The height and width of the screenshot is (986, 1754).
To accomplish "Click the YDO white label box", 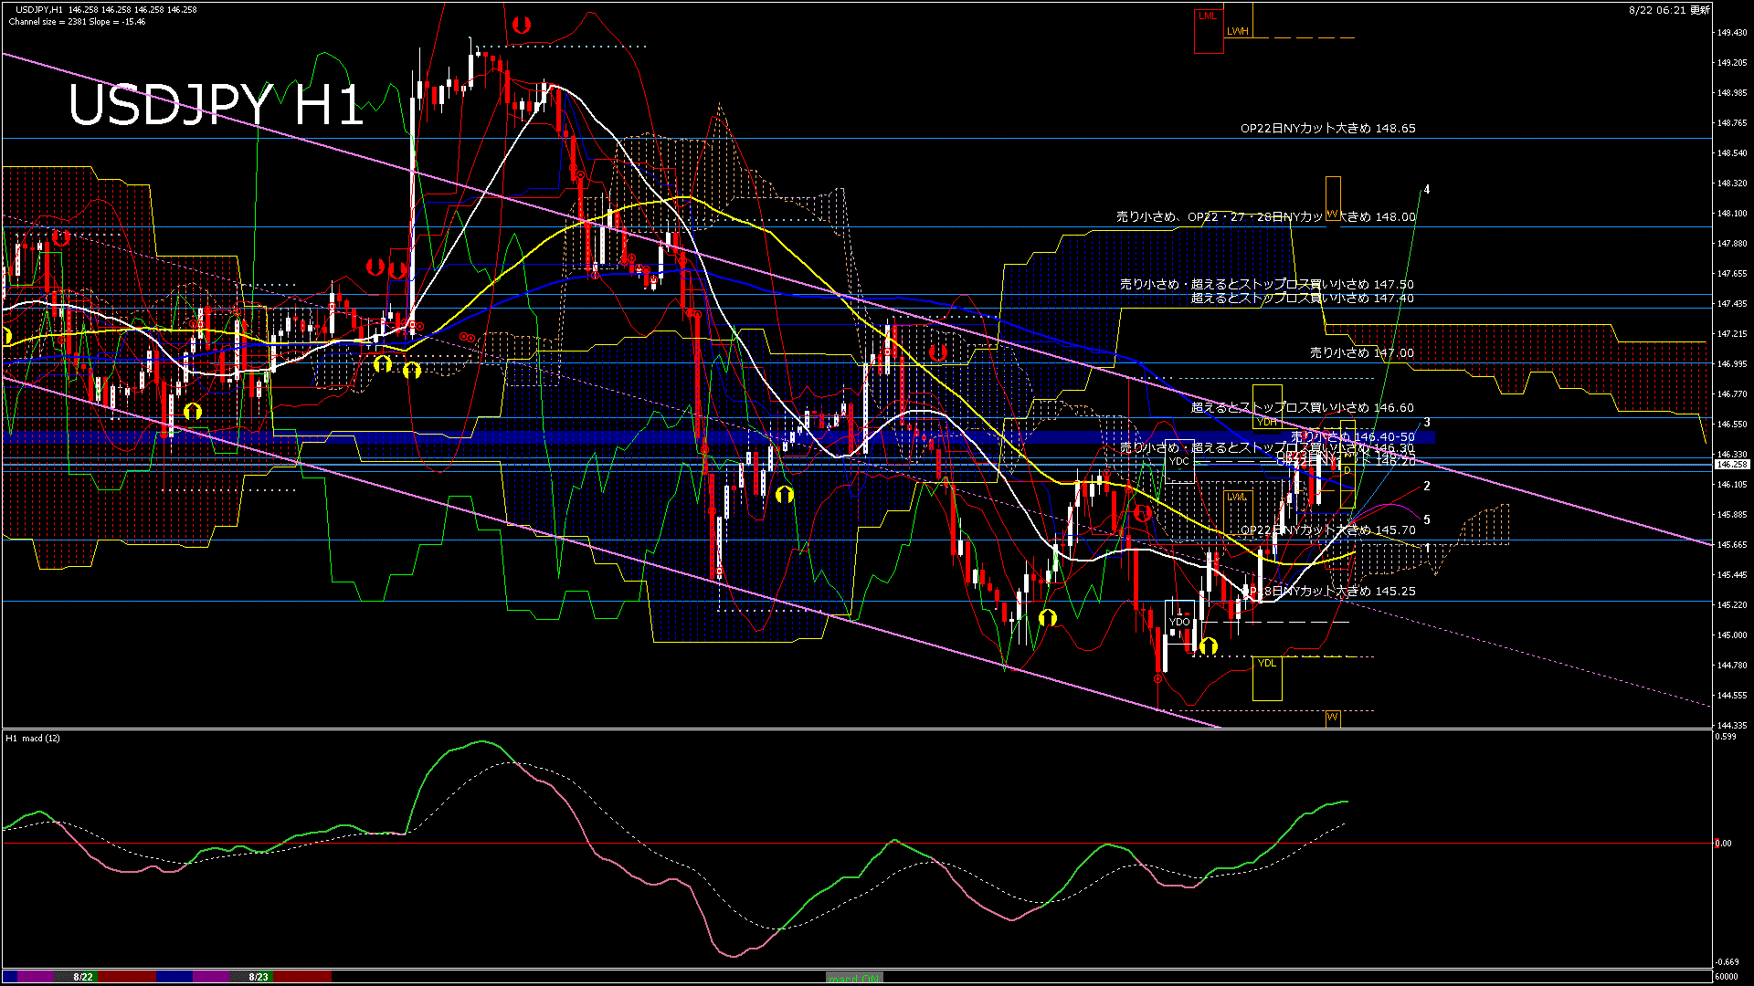I will click(1179, 622).
